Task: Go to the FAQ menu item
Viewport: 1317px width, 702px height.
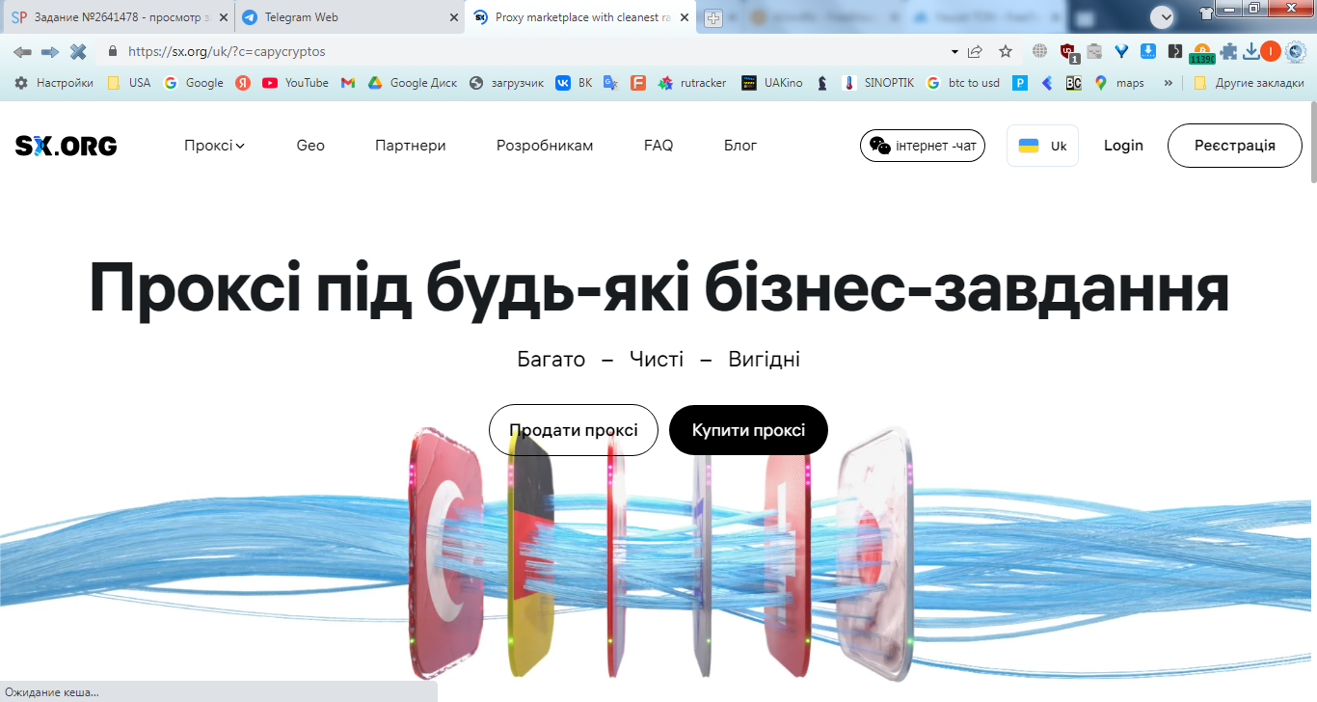Action: click(658, 146)
